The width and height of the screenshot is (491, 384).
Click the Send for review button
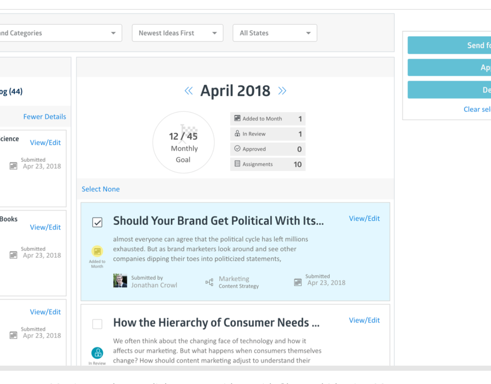449,45
